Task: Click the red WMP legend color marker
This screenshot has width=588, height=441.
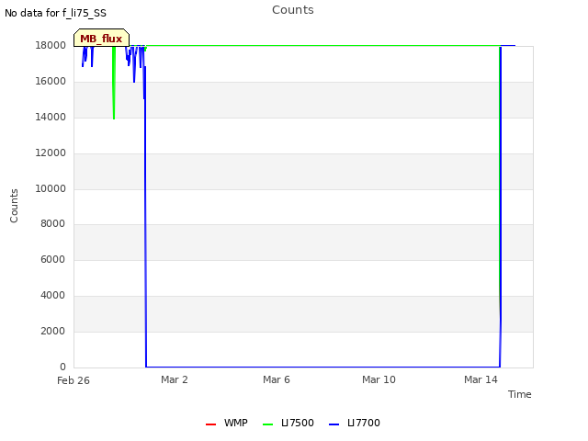Action: click(x=210, y=424)
